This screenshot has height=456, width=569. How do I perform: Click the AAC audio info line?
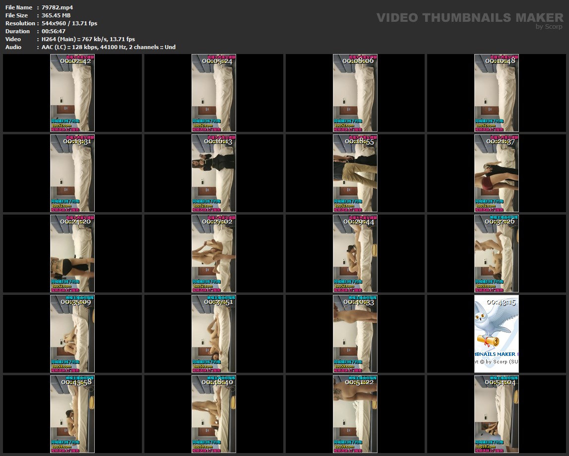(109, 47)
